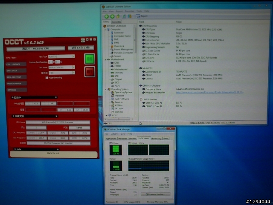The height and width of the screenshot is (205, 273).
Task: Click the OCCT move-window crosshair icon
Action: 83,40
